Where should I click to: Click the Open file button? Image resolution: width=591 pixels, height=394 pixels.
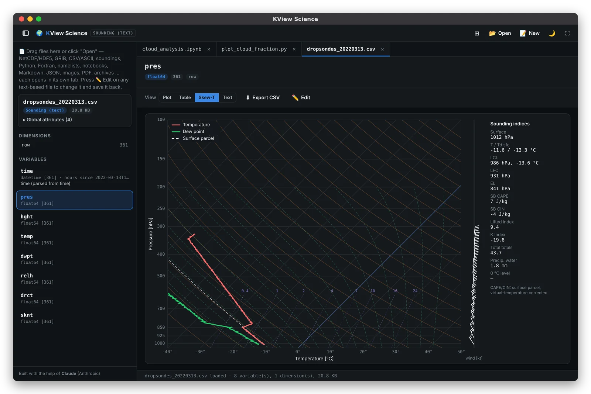point(500,33)
